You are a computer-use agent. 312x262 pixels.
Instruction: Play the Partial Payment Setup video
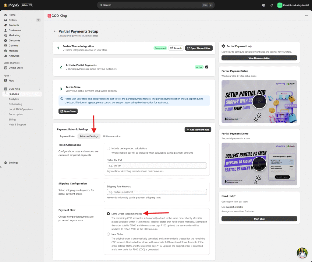(x=259, y=102)
